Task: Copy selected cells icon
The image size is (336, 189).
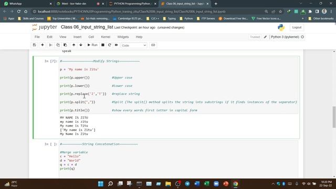Action: tap(58, 45)
